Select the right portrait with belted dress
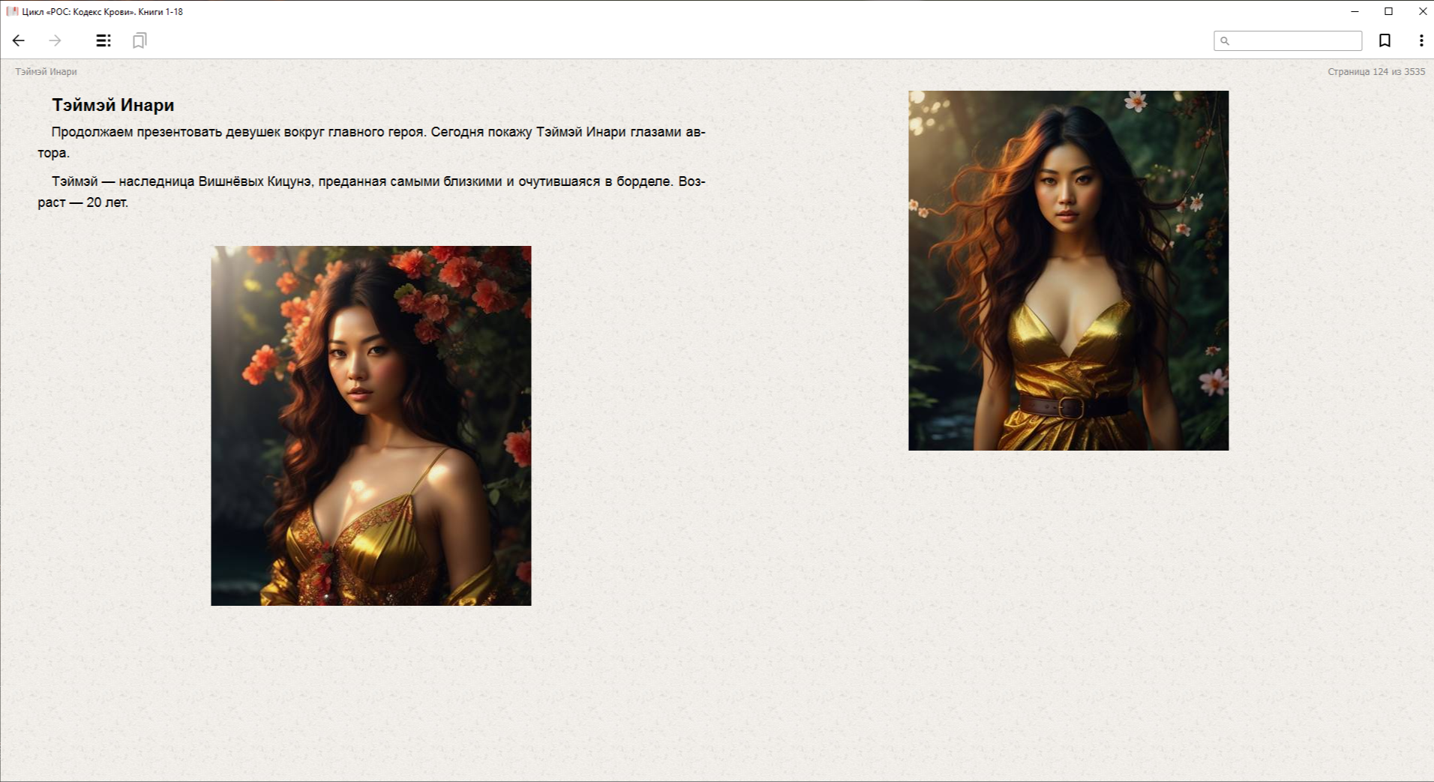1434x782 pixels. (x=1068, y=270)
